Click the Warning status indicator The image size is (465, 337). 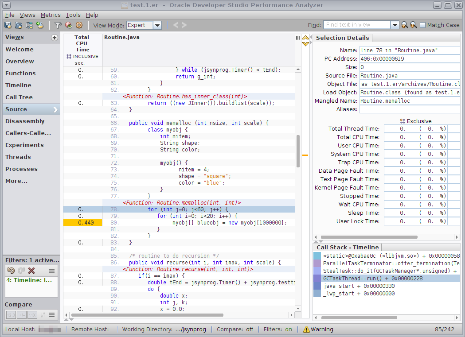[x=318, y=329]
